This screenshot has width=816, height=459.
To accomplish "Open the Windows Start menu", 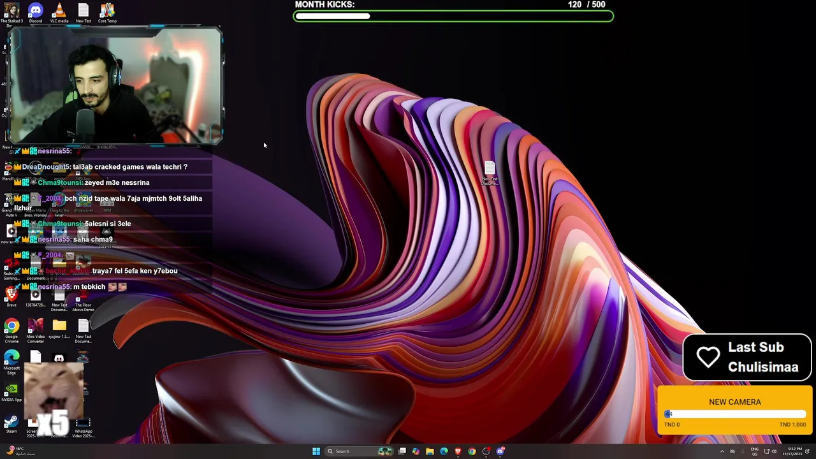I will [x=316, y=451].
